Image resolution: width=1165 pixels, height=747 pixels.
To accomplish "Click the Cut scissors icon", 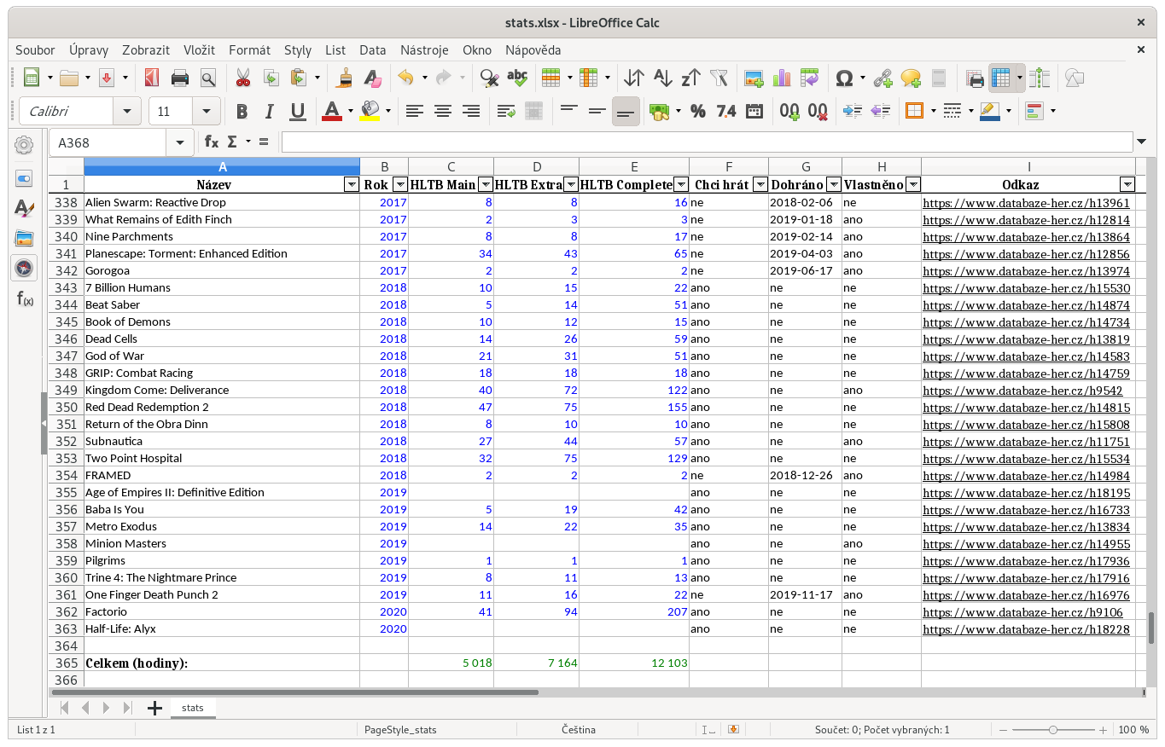I will coord(243,78).
